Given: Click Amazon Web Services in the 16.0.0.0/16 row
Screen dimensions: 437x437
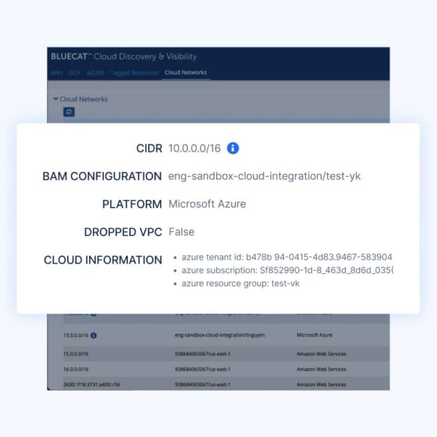Looking at the screenshot, I should 321,369.
